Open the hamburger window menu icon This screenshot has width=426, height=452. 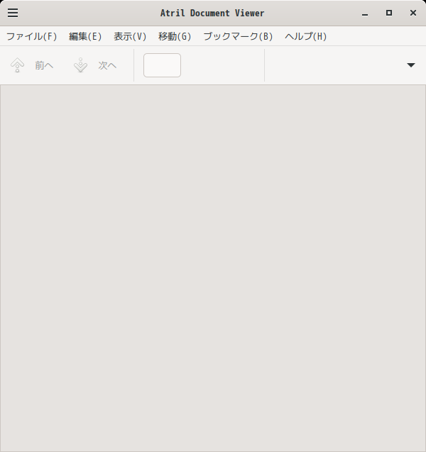click(13, 13)
